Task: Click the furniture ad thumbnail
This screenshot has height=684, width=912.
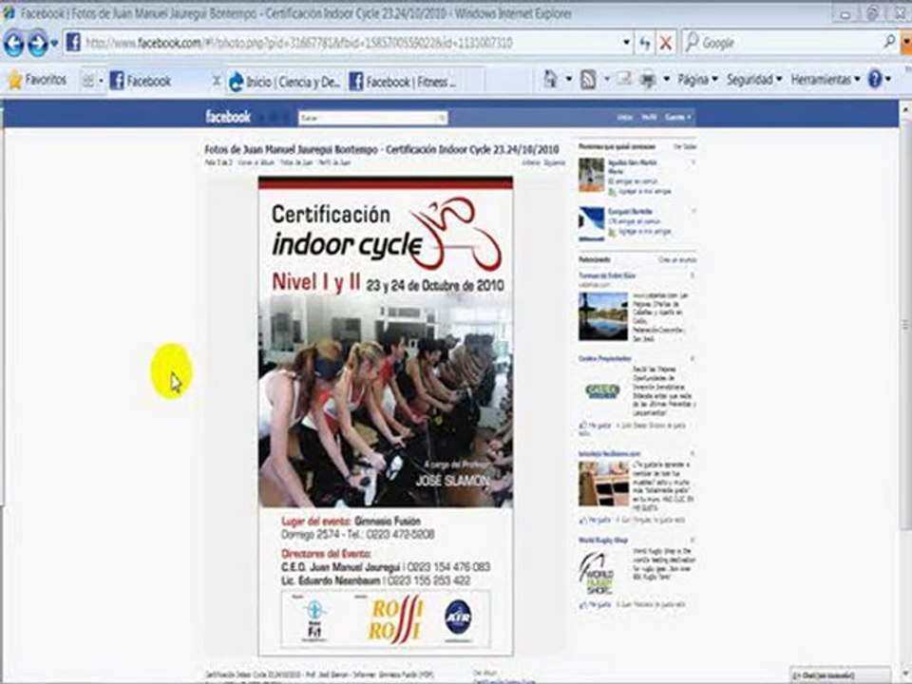Action: (603, 483)
